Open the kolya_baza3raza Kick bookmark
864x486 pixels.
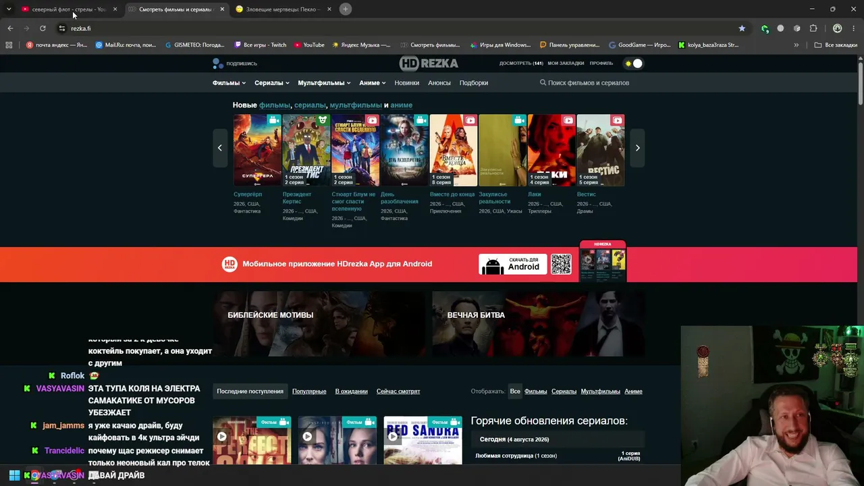(x=709, y=45)
